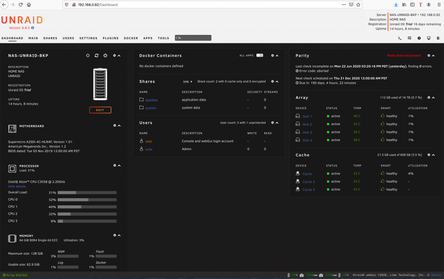Open the Memory section gear settings

pyautogui.click(x=115, y=235)
